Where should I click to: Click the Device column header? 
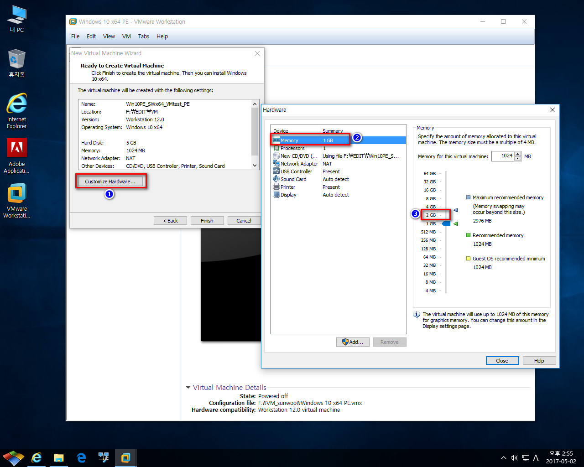click(296, 130)
